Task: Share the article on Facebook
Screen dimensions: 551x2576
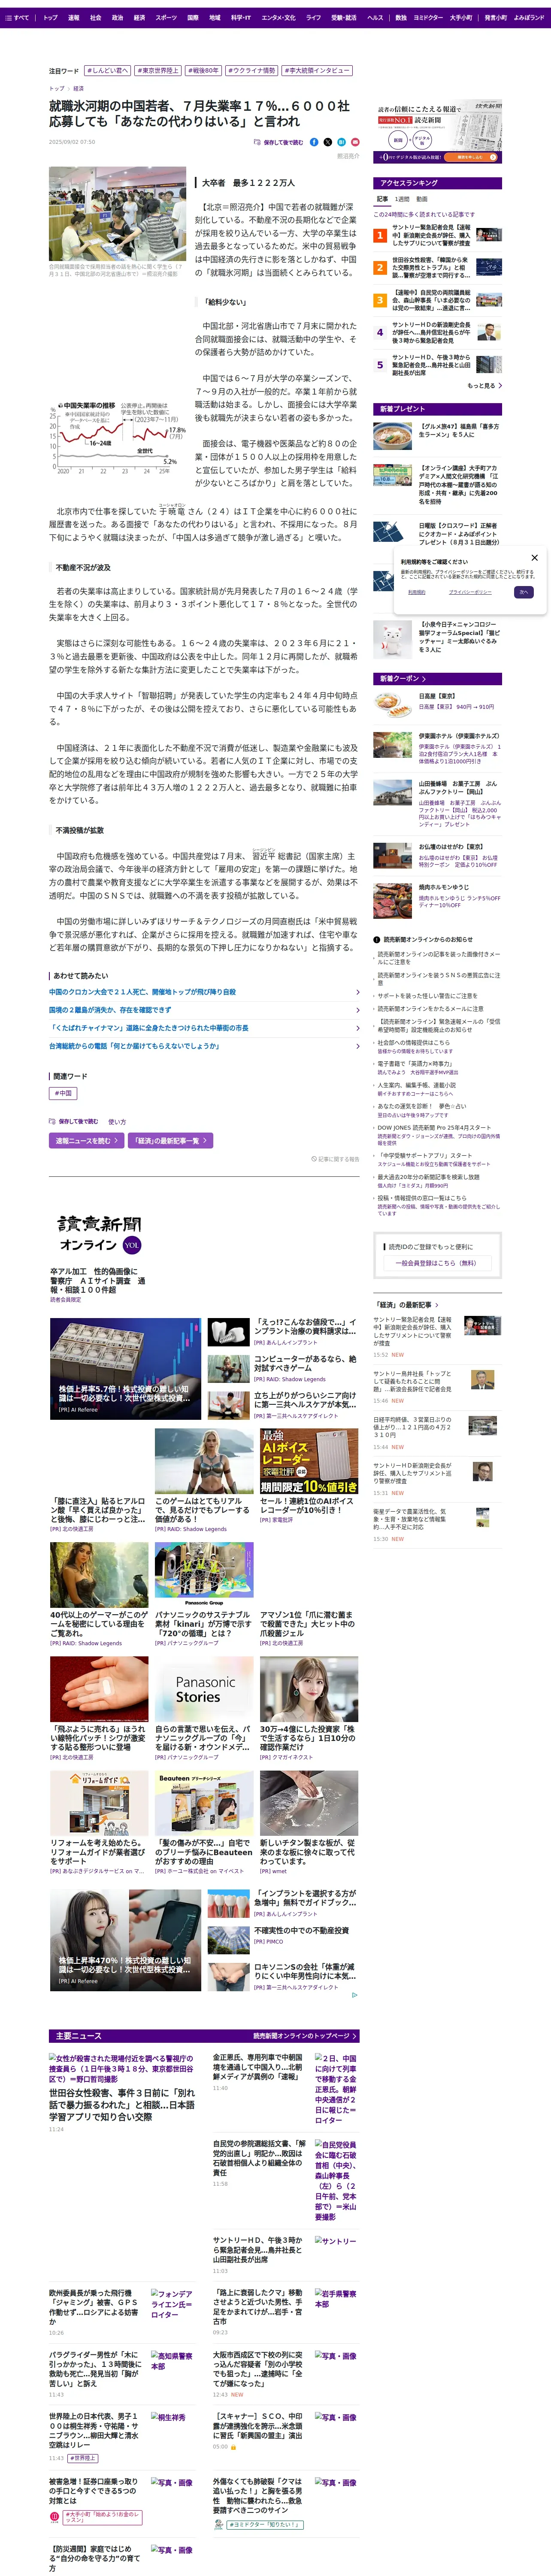Action: tap(314, 142)
